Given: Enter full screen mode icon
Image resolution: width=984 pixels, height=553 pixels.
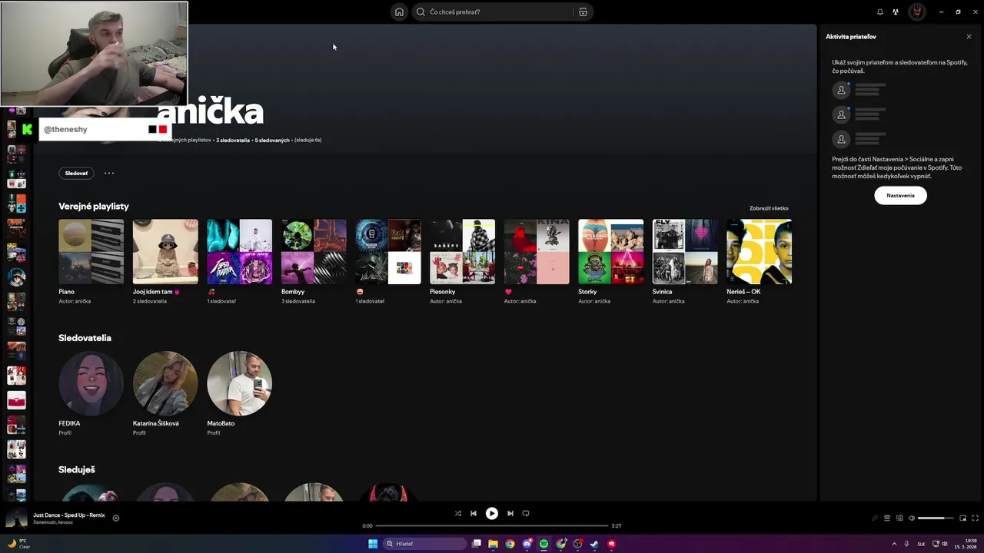Looking at the screenshot, I should 976,518.
